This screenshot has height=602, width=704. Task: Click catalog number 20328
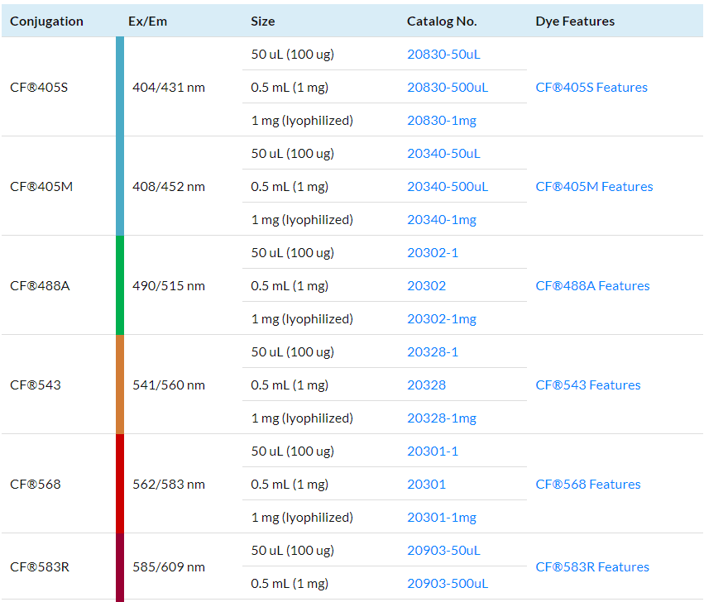tap(426, 385)
